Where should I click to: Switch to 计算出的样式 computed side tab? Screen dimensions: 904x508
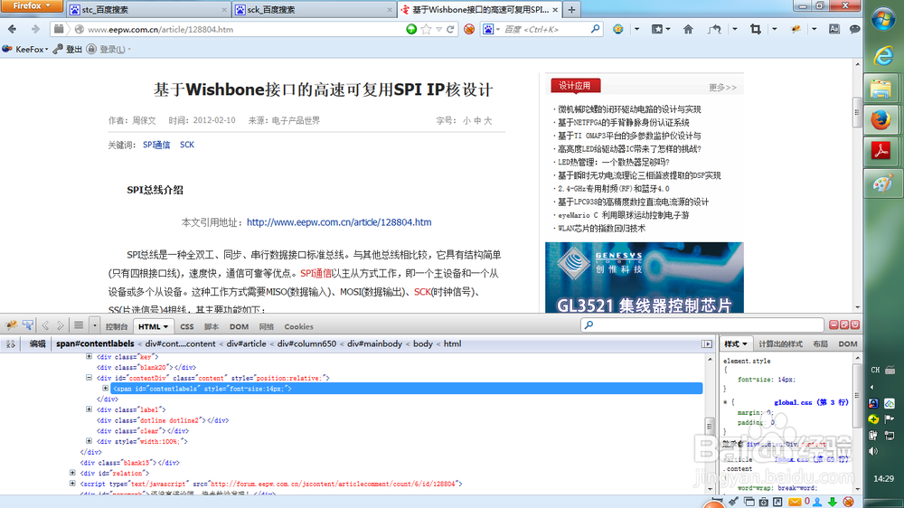point(780,343)
